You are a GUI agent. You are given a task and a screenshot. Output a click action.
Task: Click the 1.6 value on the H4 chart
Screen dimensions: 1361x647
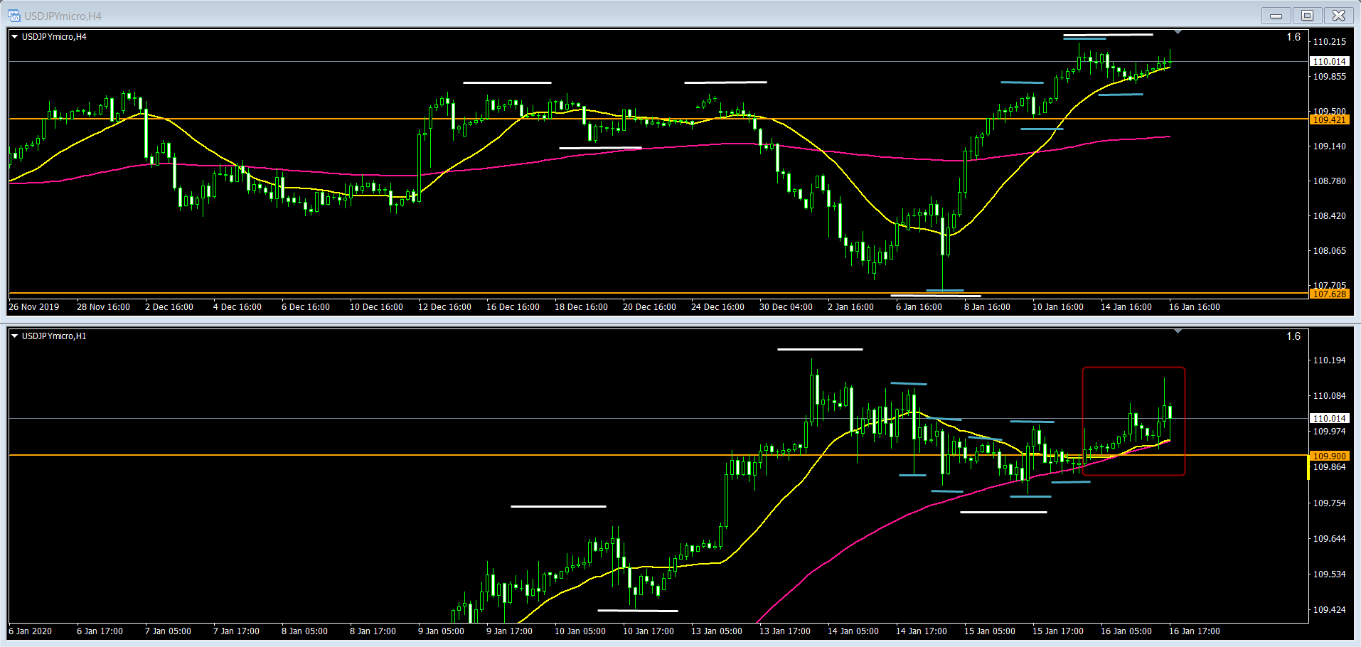click(x=1293, y=37)
